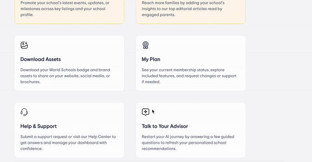Viewport: 312px width, 162px height.
Task: Click "request changes or support" text in My Plan
Action: 207,76
